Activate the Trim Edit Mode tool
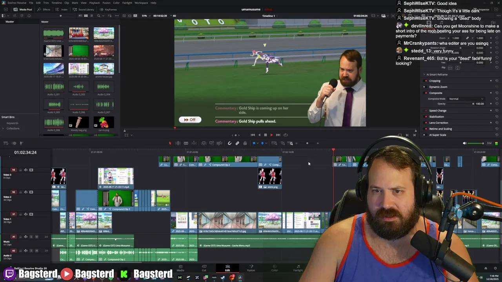The image size is (502, 282). coord(178,143)
